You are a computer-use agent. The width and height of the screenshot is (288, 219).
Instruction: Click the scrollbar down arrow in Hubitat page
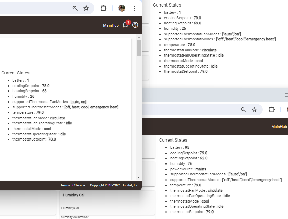[x=139, y=177]
